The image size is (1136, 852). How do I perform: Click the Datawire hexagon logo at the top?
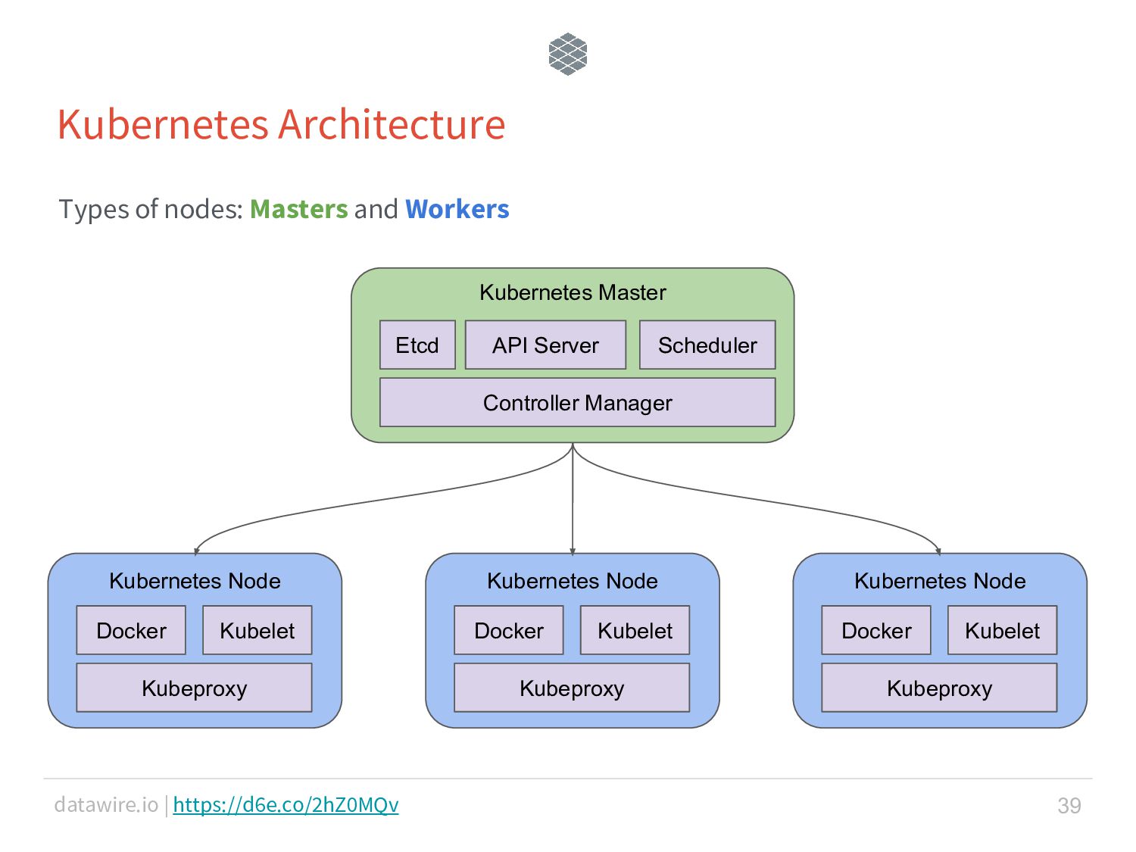pos(568,54)
